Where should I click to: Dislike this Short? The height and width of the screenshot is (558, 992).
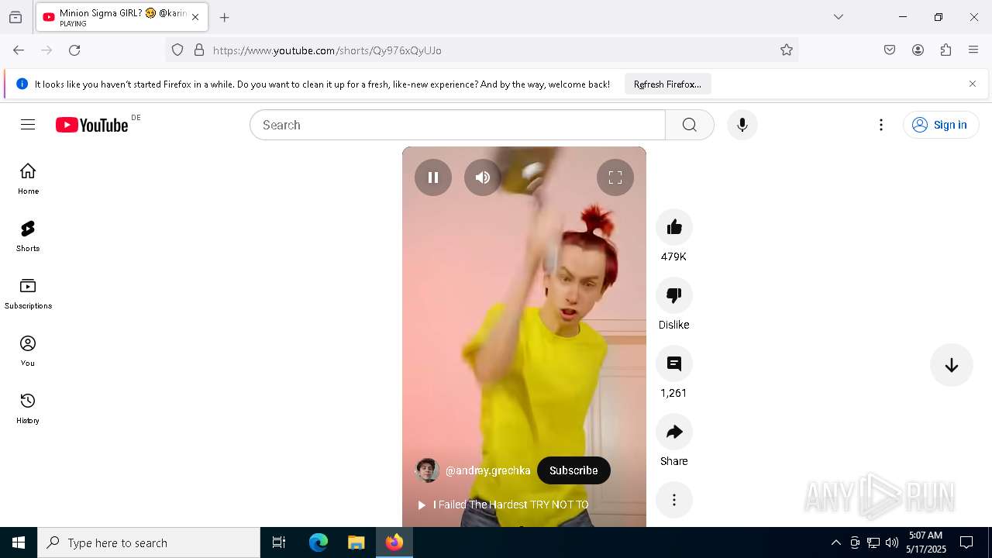pyautogui.click(x=674, y=295)
